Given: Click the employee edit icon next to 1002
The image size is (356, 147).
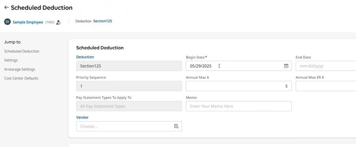Looking at the screenshot, I should click(x=59, y=22).
